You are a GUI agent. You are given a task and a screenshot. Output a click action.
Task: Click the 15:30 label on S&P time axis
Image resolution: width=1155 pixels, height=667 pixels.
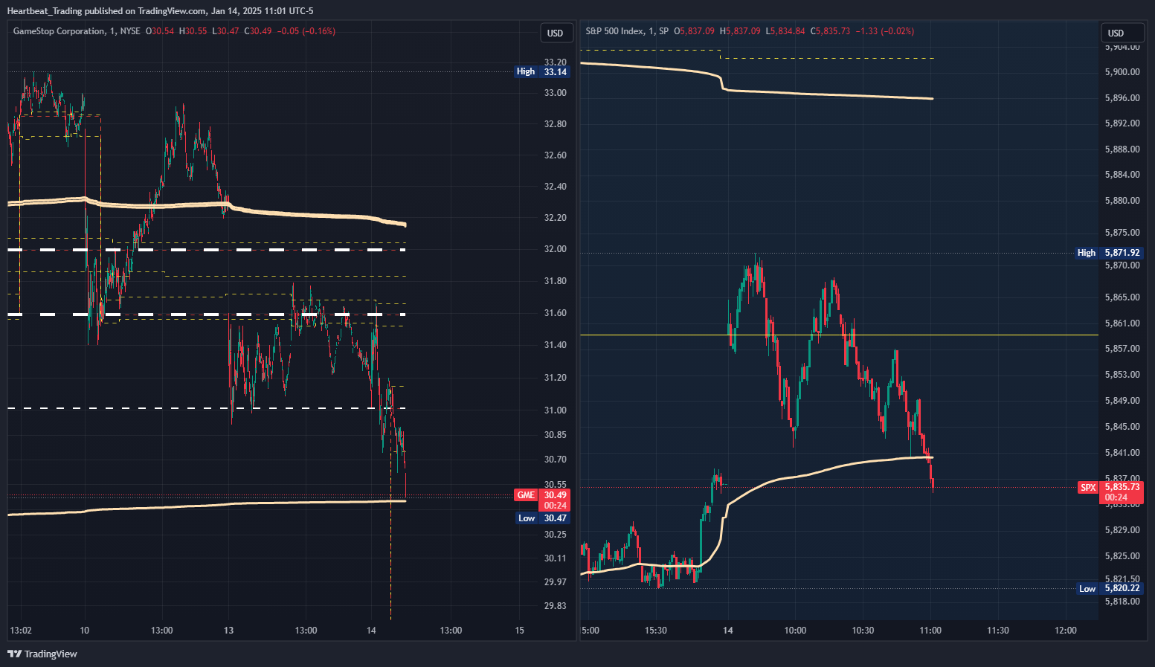point(656,631)
